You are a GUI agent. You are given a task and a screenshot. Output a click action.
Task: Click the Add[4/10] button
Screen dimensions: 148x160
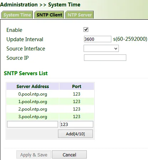[75, 134]
